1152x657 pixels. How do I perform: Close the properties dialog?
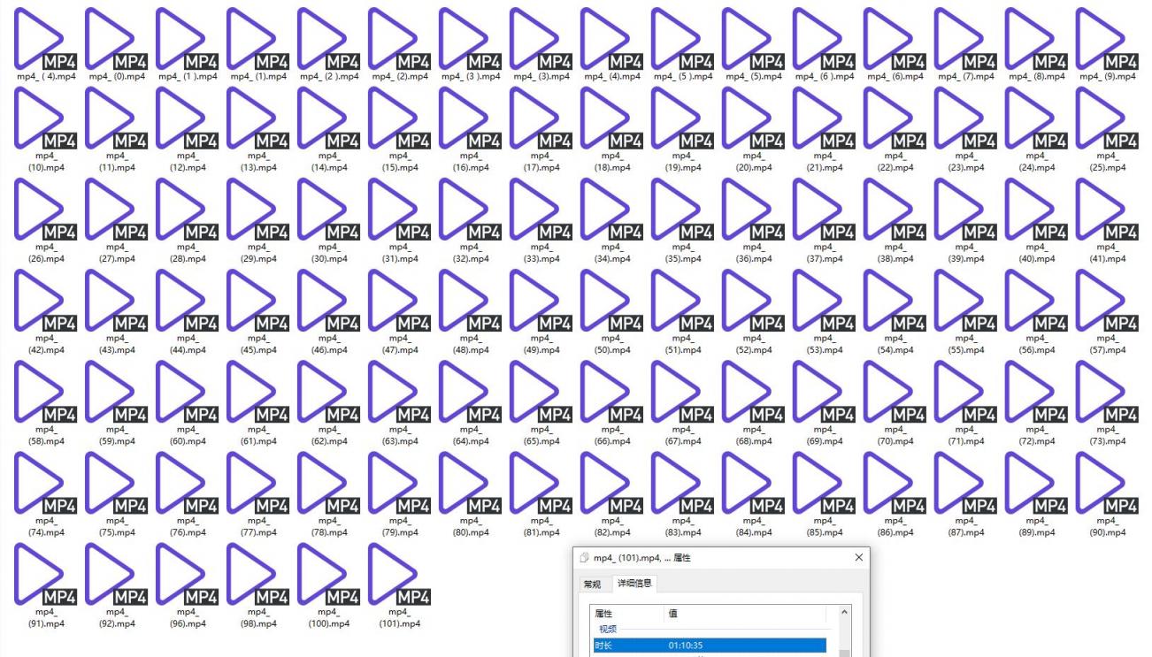click(858, 558)
